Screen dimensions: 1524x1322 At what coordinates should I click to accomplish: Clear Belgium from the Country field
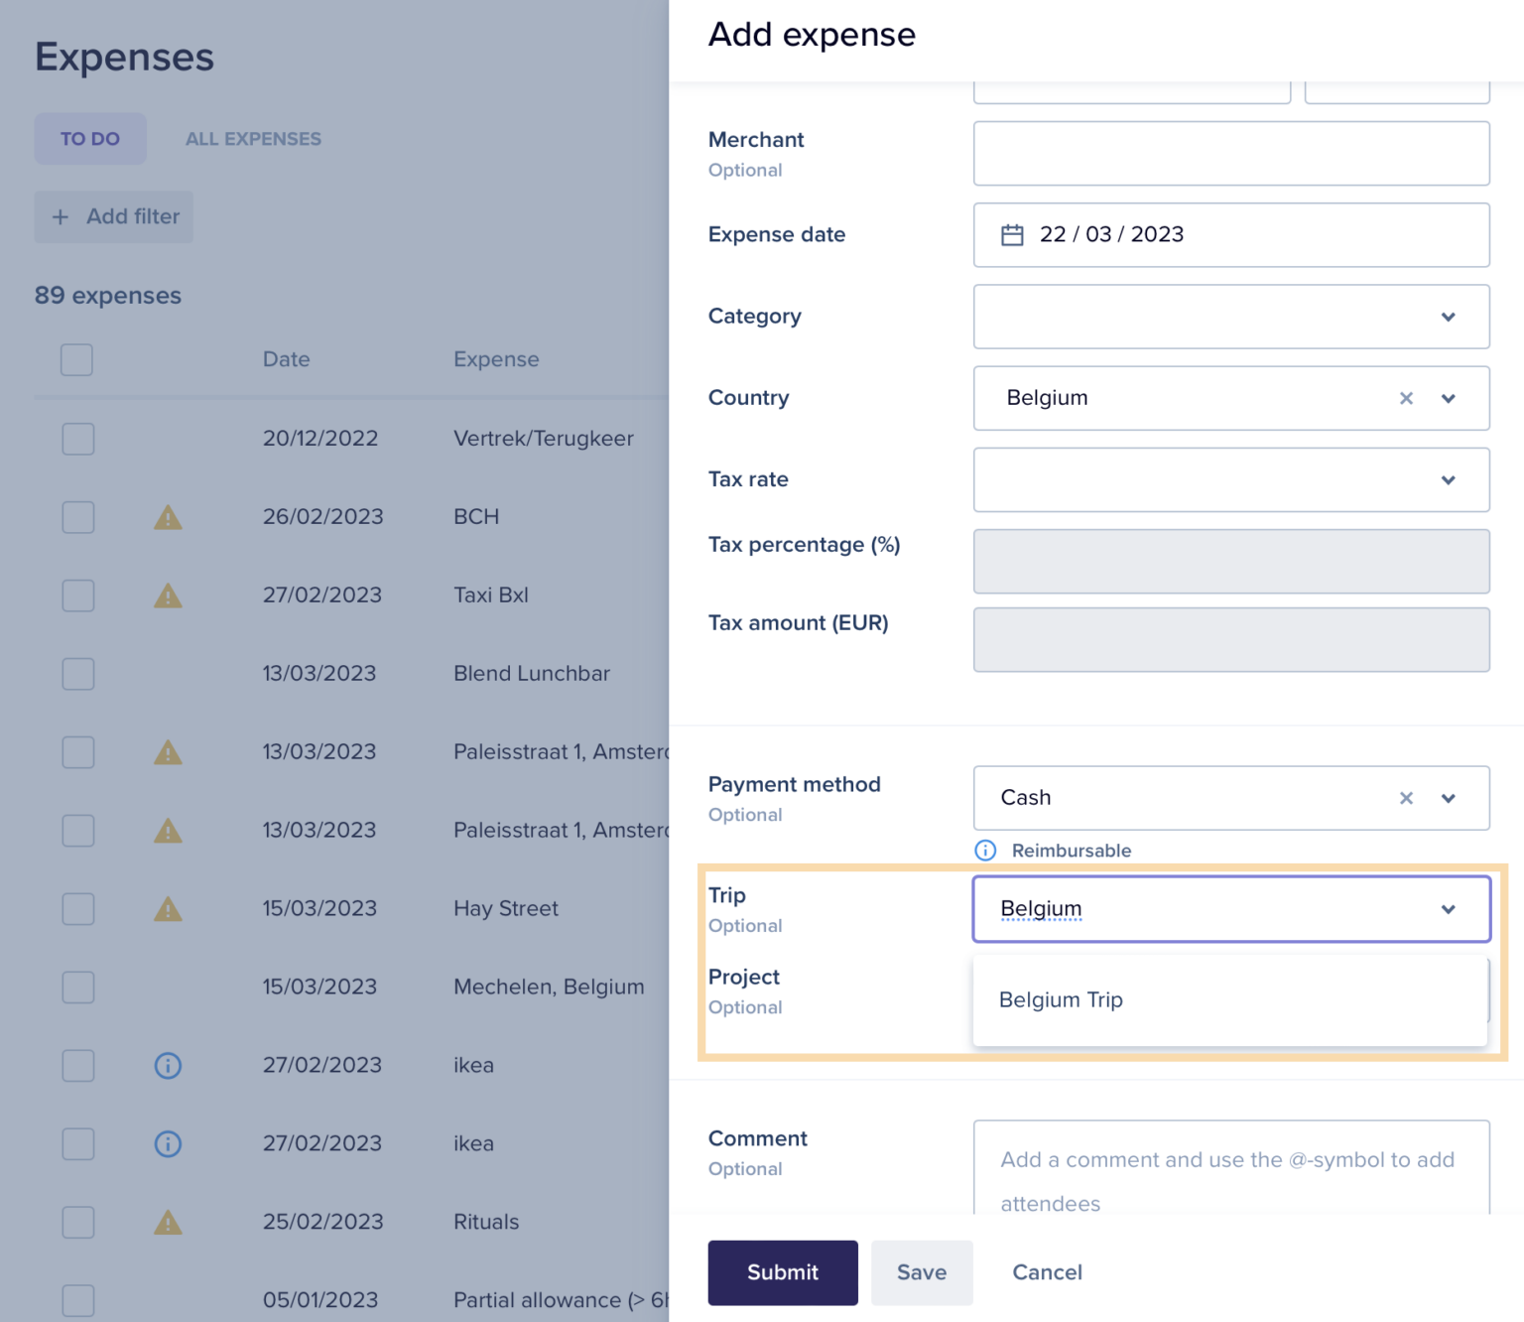1406,398
